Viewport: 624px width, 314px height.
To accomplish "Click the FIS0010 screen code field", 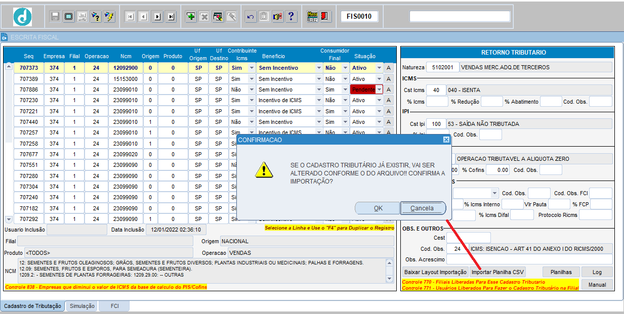I will tap(359, 17).
